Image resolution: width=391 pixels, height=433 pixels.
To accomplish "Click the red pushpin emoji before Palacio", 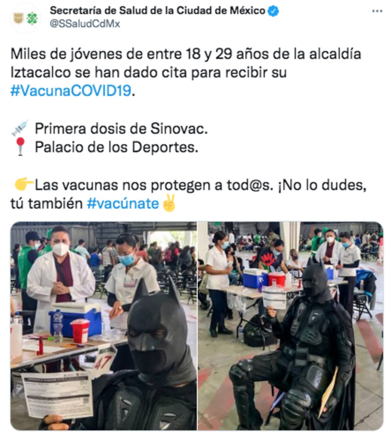I will coord(21,147).
